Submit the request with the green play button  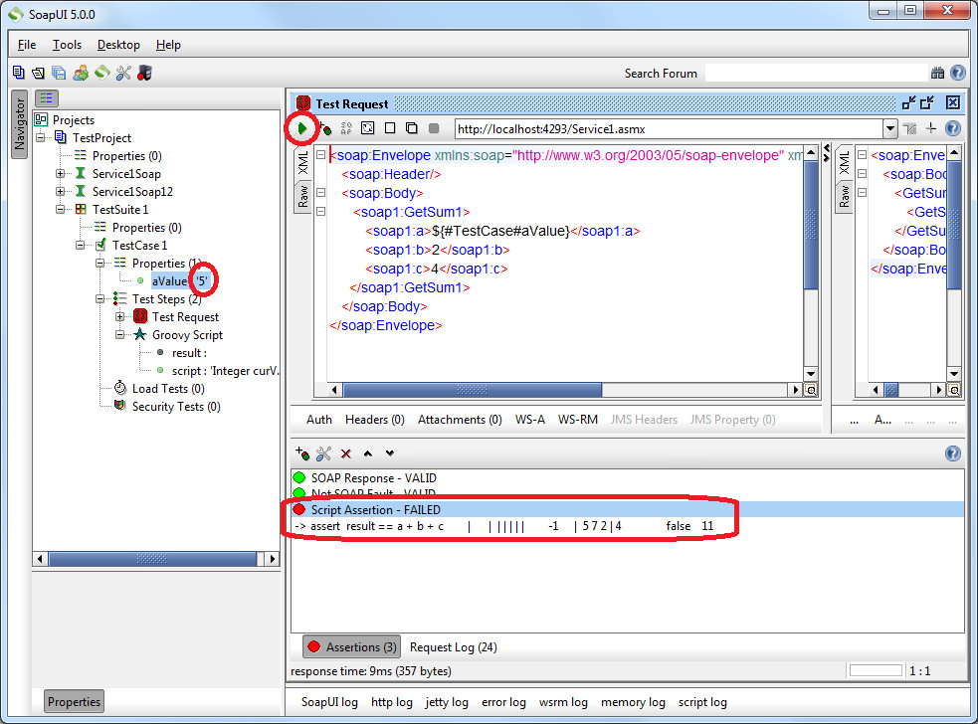tap(302, 128)
